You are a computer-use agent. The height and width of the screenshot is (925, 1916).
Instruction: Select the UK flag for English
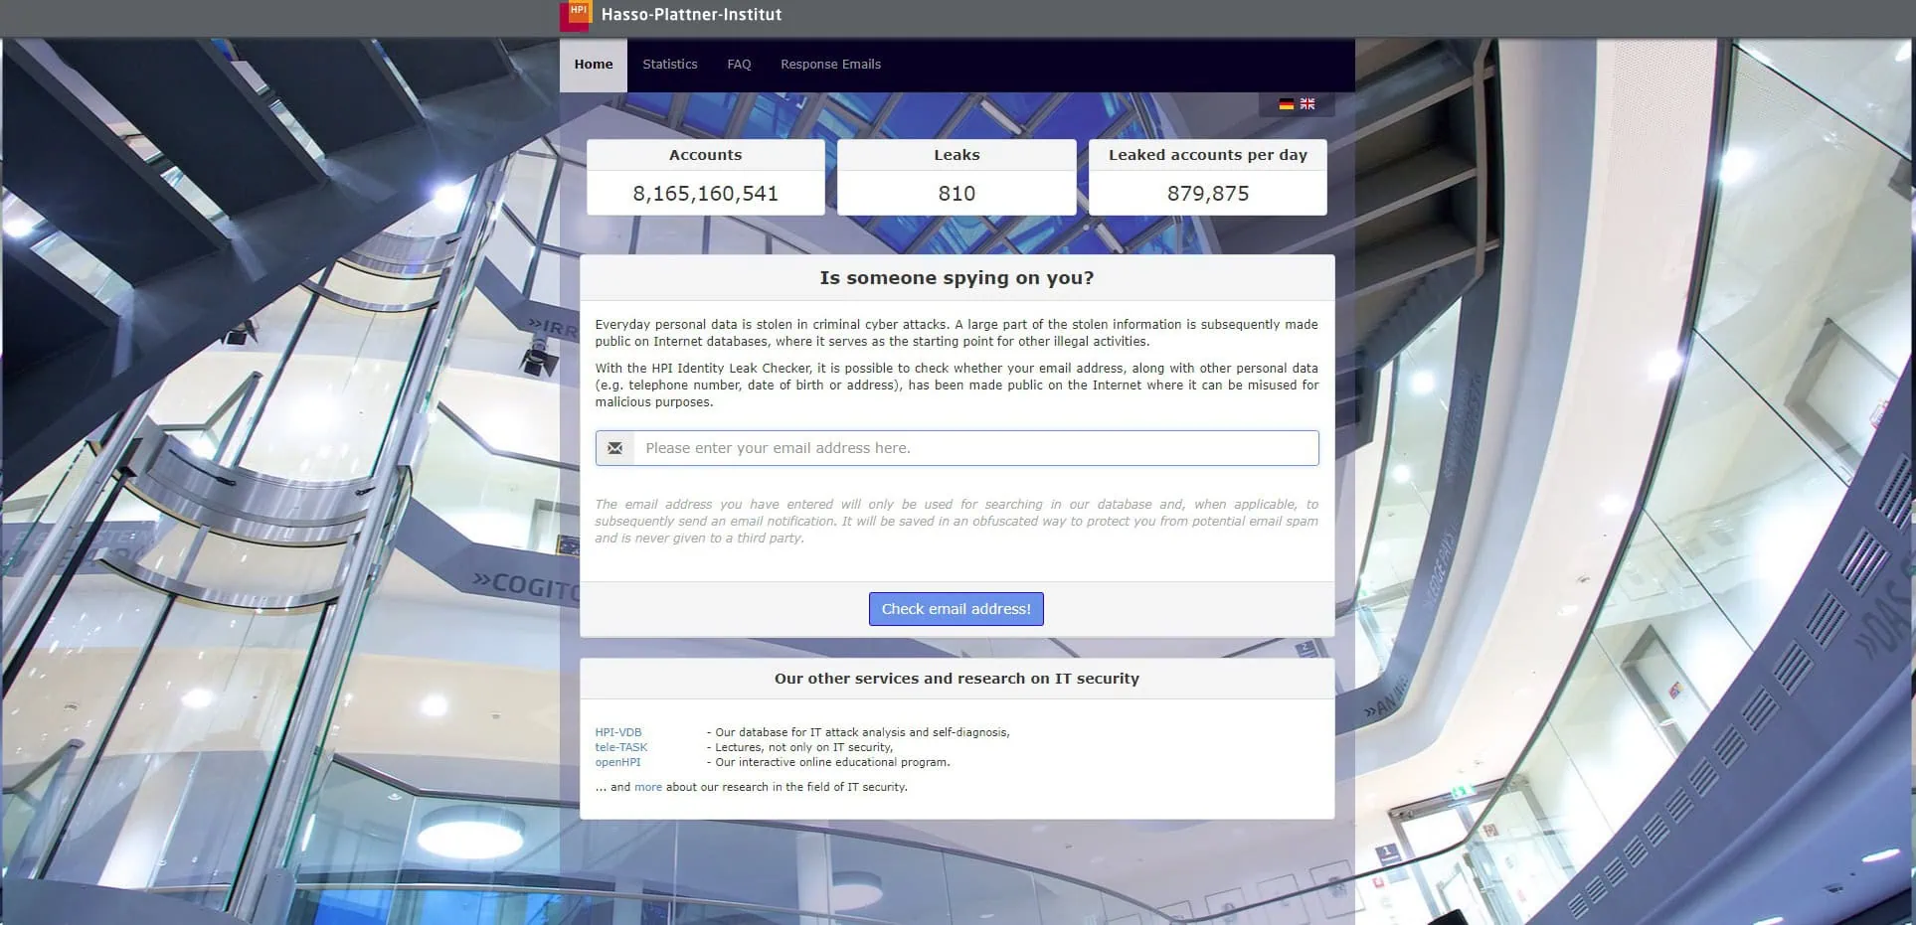[1307, 104]
